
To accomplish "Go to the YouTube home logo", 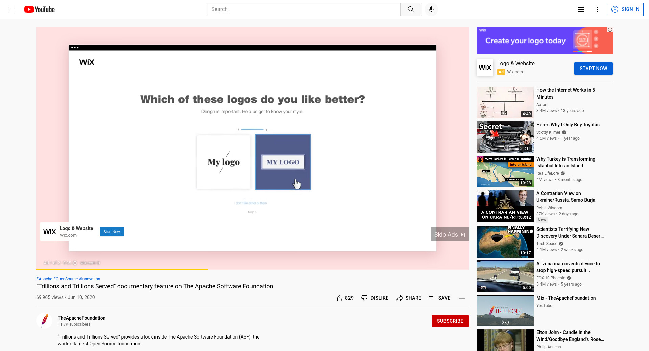I will 40,9.
